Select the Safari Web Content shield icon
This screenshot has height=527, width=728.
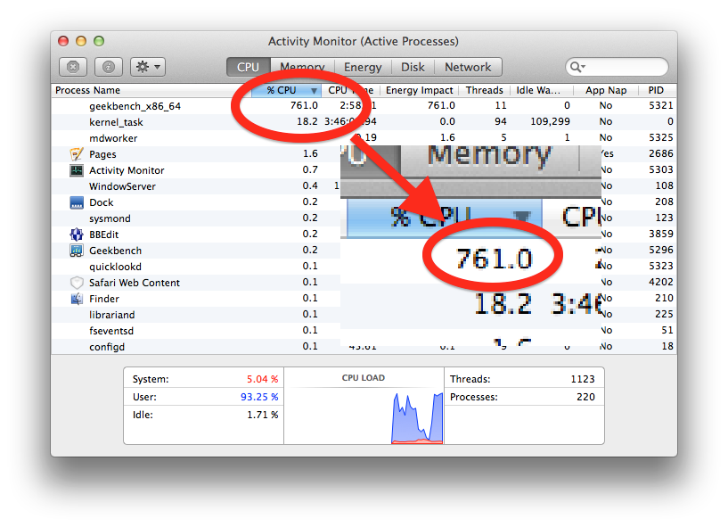[x=76, y=283]
